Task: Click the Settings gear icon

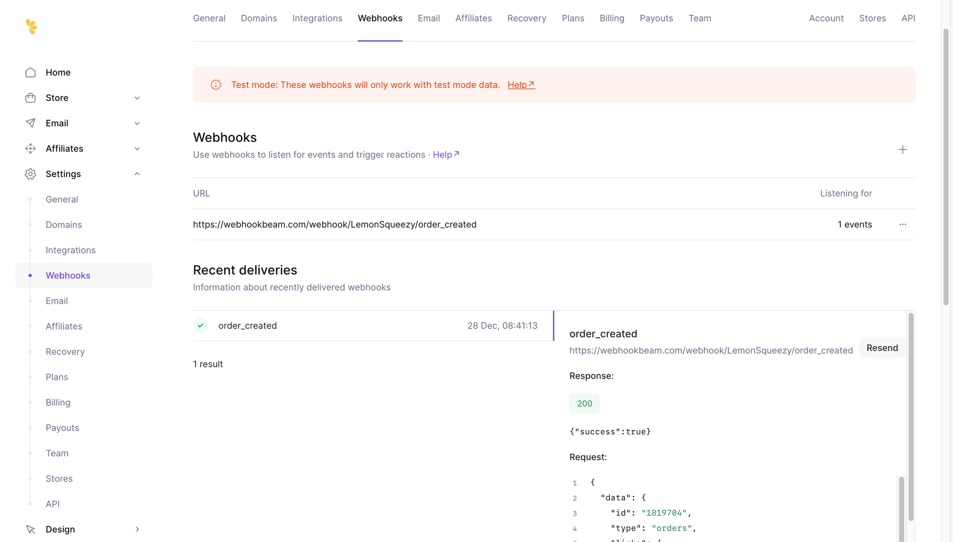Action: 30,174
